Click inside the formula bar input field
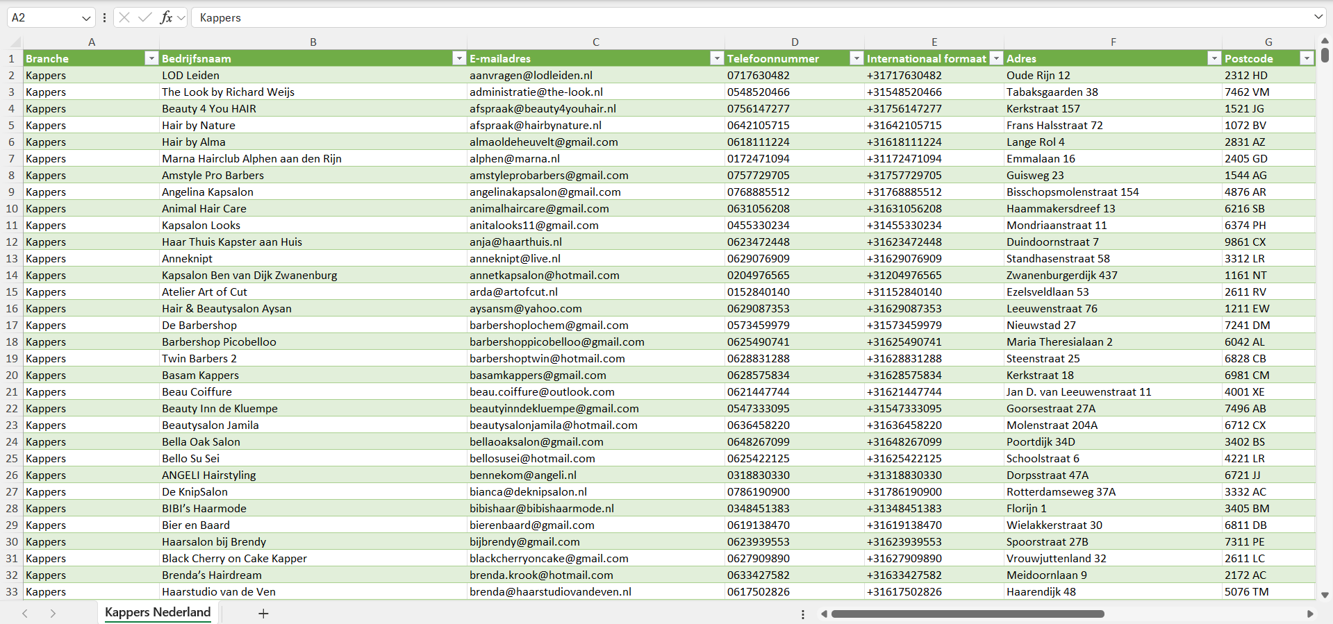The image size is (1333, 624). point(695,17)
